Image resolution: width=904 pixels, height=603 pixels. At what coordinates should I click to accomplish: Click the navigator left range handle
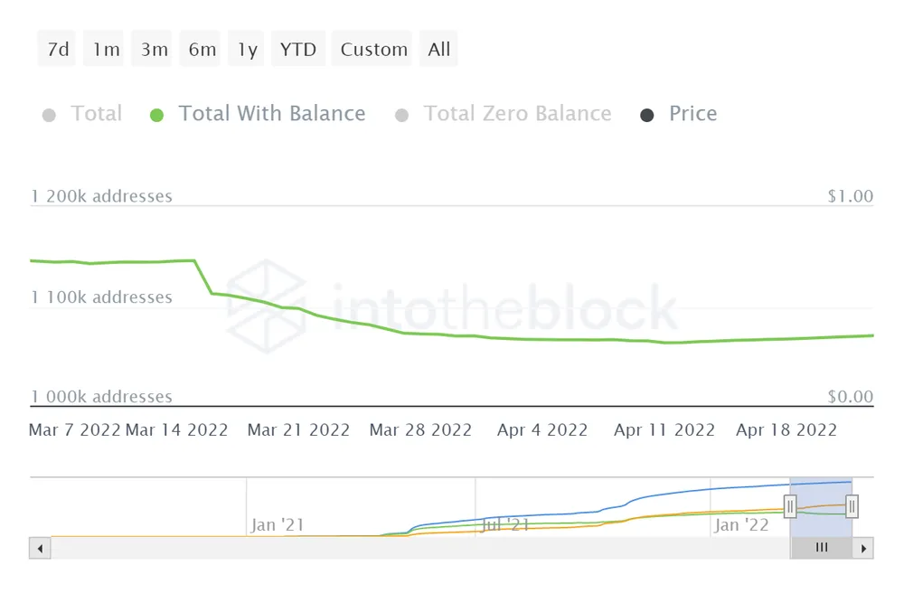(x=790, y=506)
